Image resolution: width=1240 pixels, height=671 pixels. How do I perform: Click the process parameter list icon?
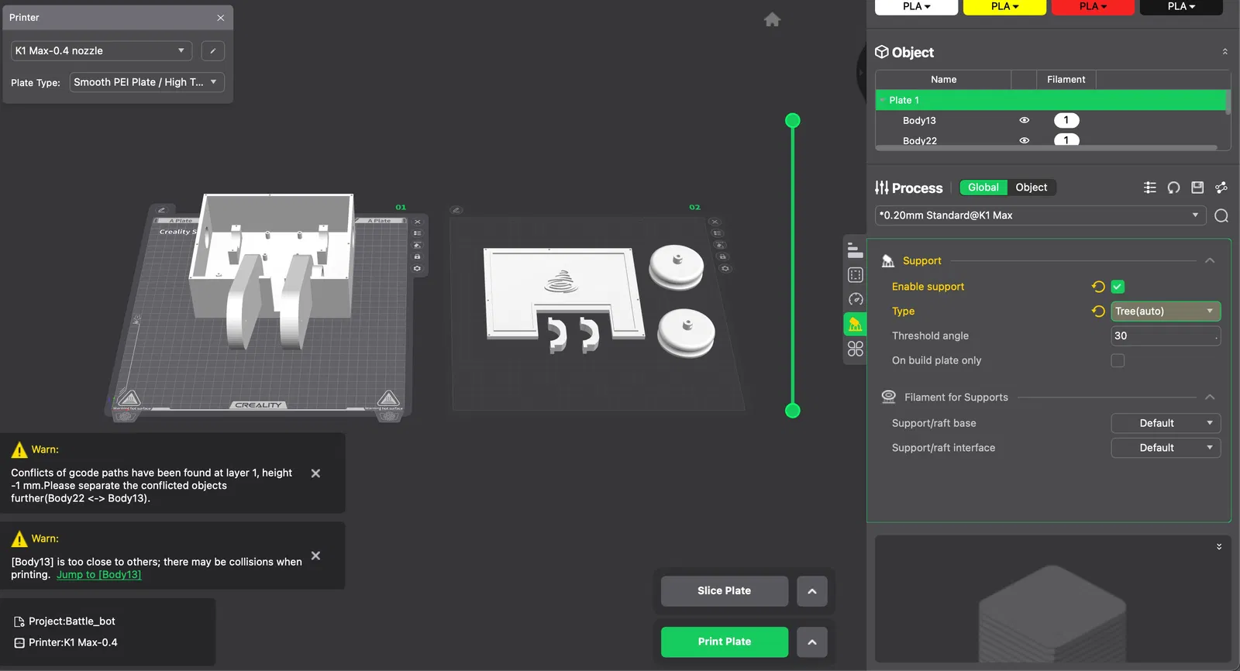(x=1150, y=188)
